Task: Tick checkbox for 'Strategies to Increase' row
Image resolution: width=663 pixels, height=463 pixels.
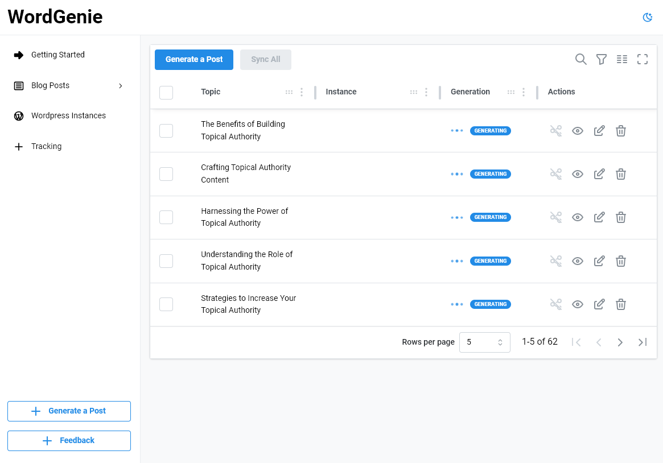Action: coord(166,304)
